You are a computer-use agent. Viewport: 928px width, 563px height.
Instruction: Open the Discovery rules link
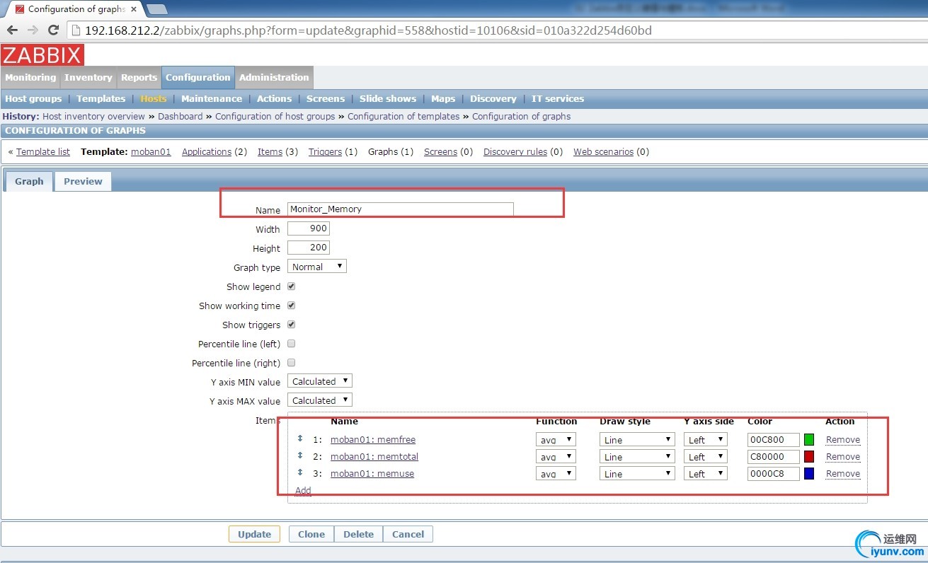[x=515, y=151]
